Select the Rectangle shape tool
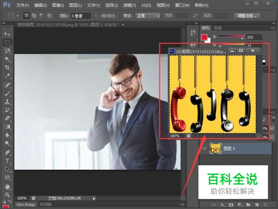 (7, 177)
